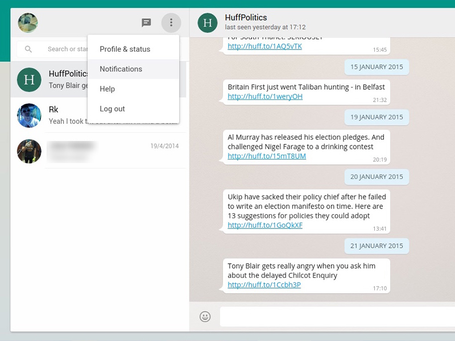The width and height of the screenshot is (455, 341).
Task: Click the new chat message icon
Action: [x=146, y=23]
